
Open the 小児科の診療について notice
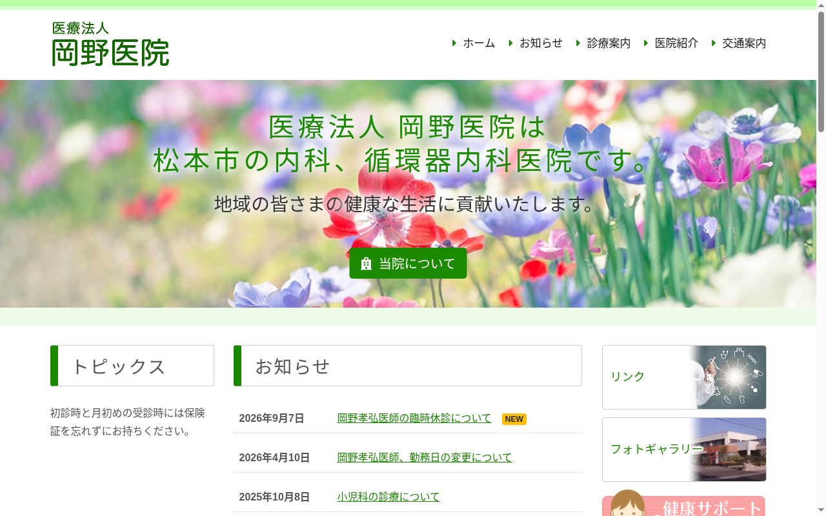click(x=388, y=497)
